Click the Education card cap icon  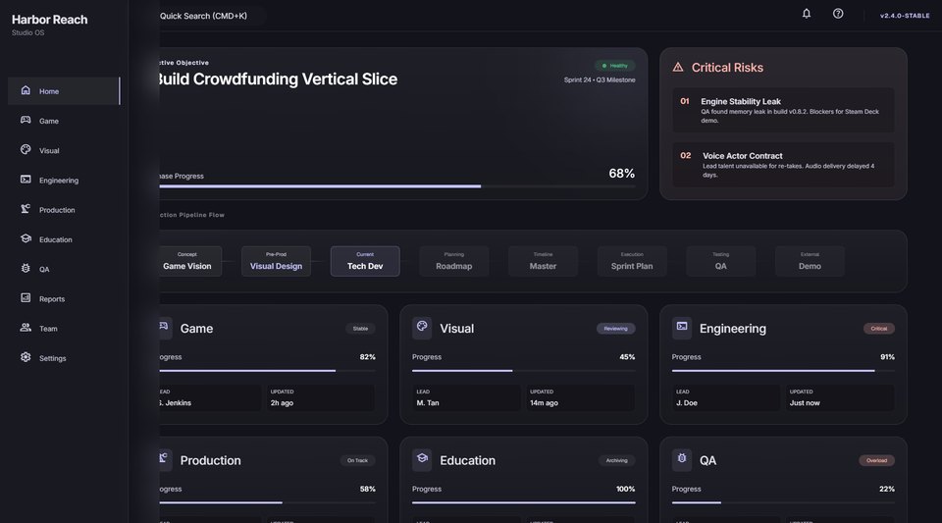(422, 459)
